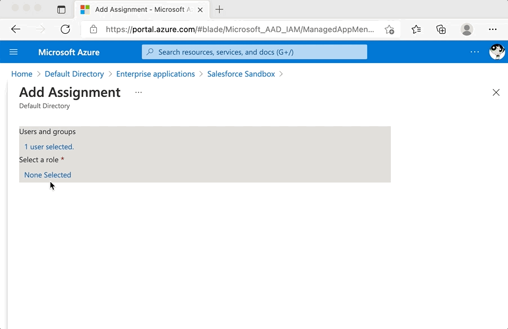Screen dimensions: 508x329
Task: Open browser Settings and more ellipsis
Action: click(492, 29)
